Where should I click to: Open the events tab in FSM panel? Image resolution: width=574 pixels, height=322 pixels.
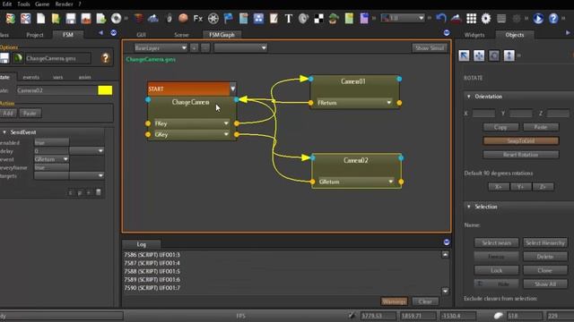click(x=30, y=77)
